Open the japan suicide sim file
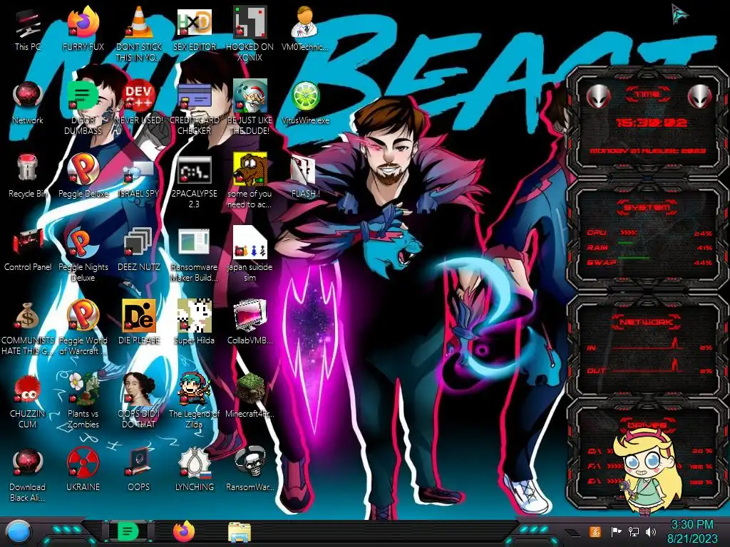This screenshot has height=547, width=730. 250,254
